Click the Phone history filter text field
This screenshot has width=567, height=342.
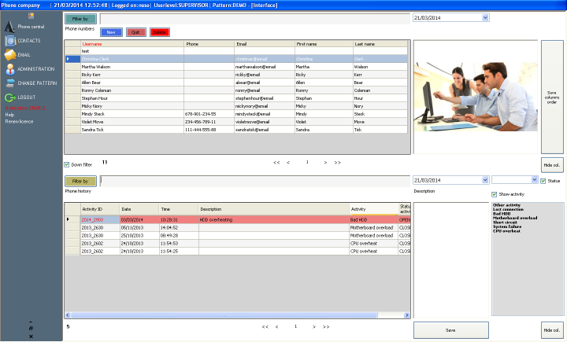tap(255, 181)
